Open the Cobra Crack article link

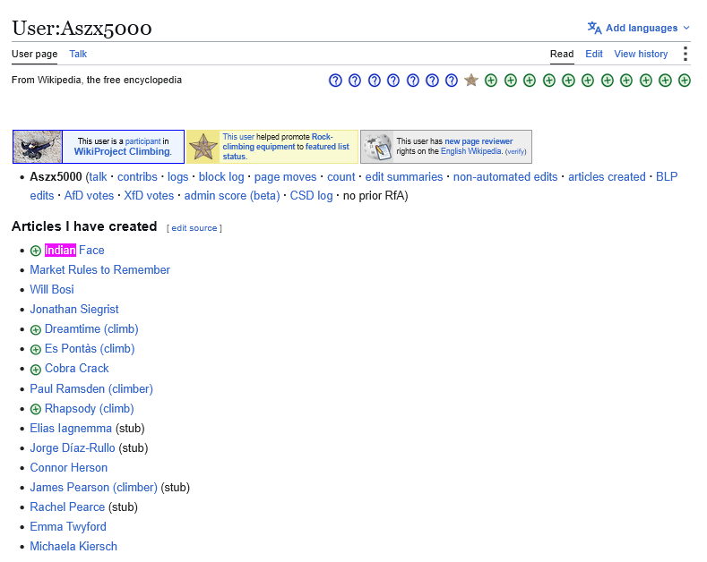tap(77, 369)
